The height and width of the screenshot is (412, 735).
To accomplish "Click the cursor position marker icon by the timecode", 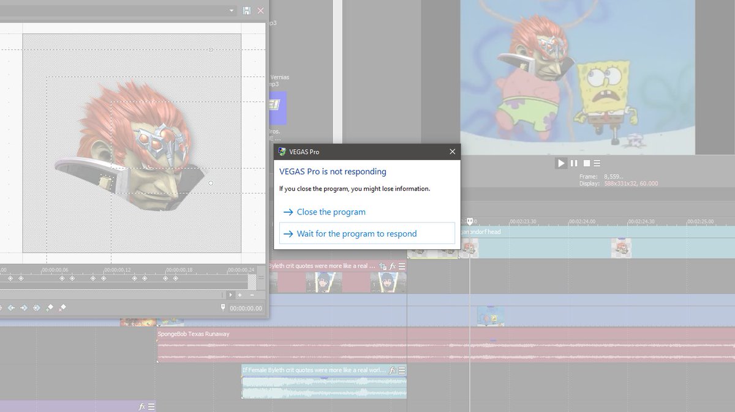I will (223, 308).
